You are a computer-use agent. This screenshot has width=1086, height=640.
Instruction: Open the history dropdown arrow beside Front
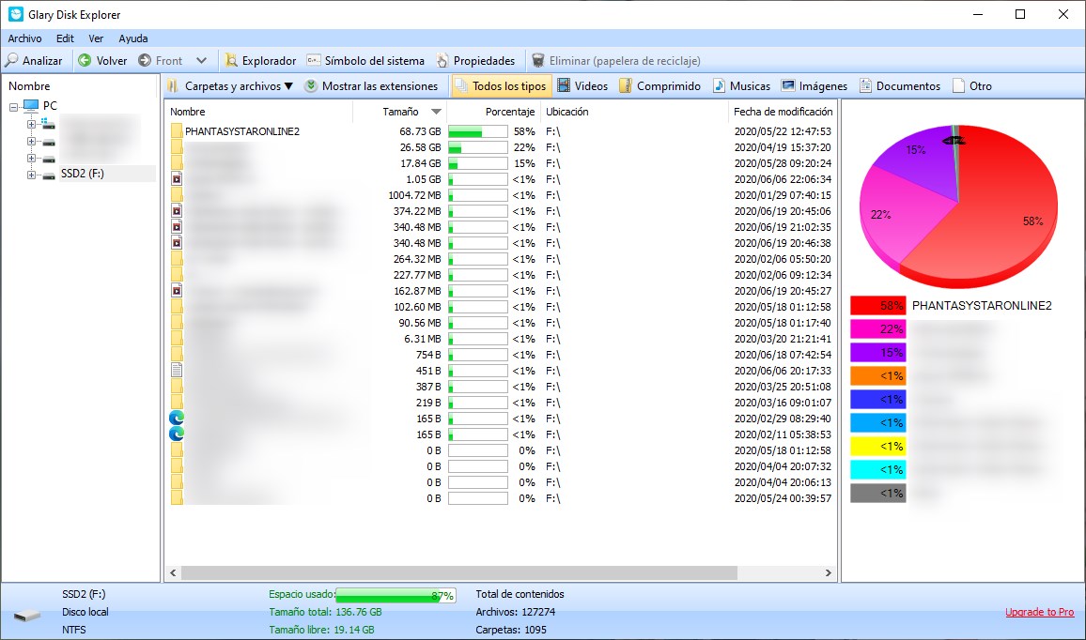(x=202, y=60)
